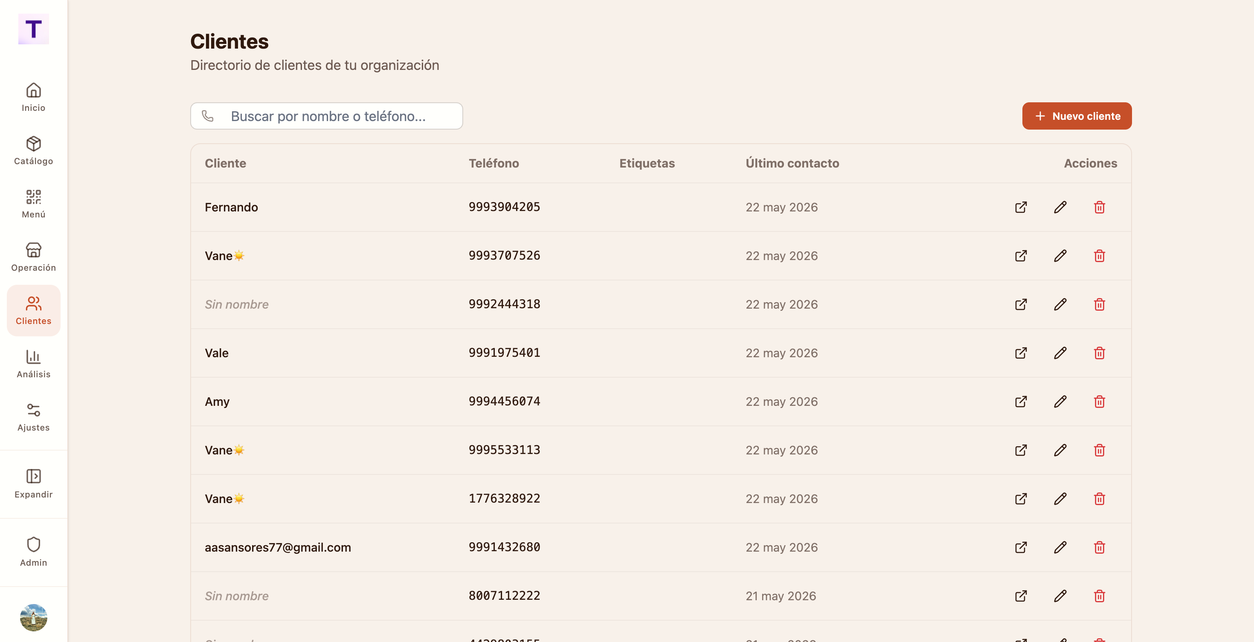Edit Fernando's record with the pencil icon
This screenshot has width=1254, height=642.
[x=1060, y=207]
